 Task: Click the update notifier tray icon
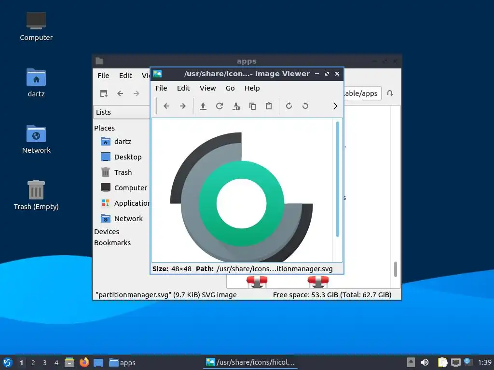468,362
